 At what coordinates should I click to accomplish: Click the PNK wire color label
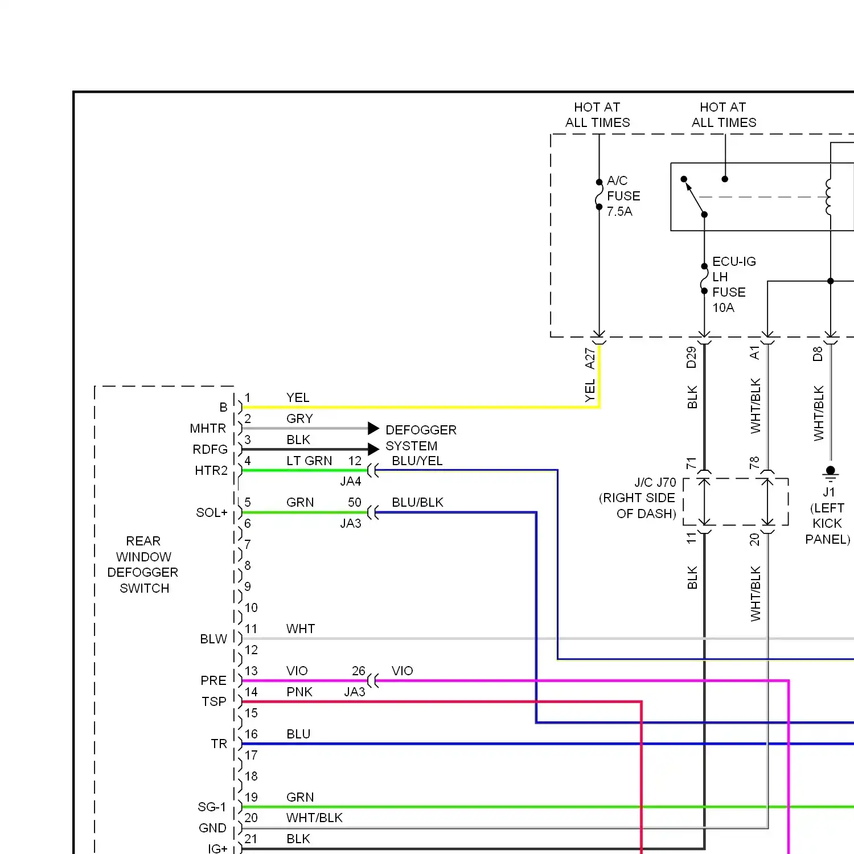(299, 692)
